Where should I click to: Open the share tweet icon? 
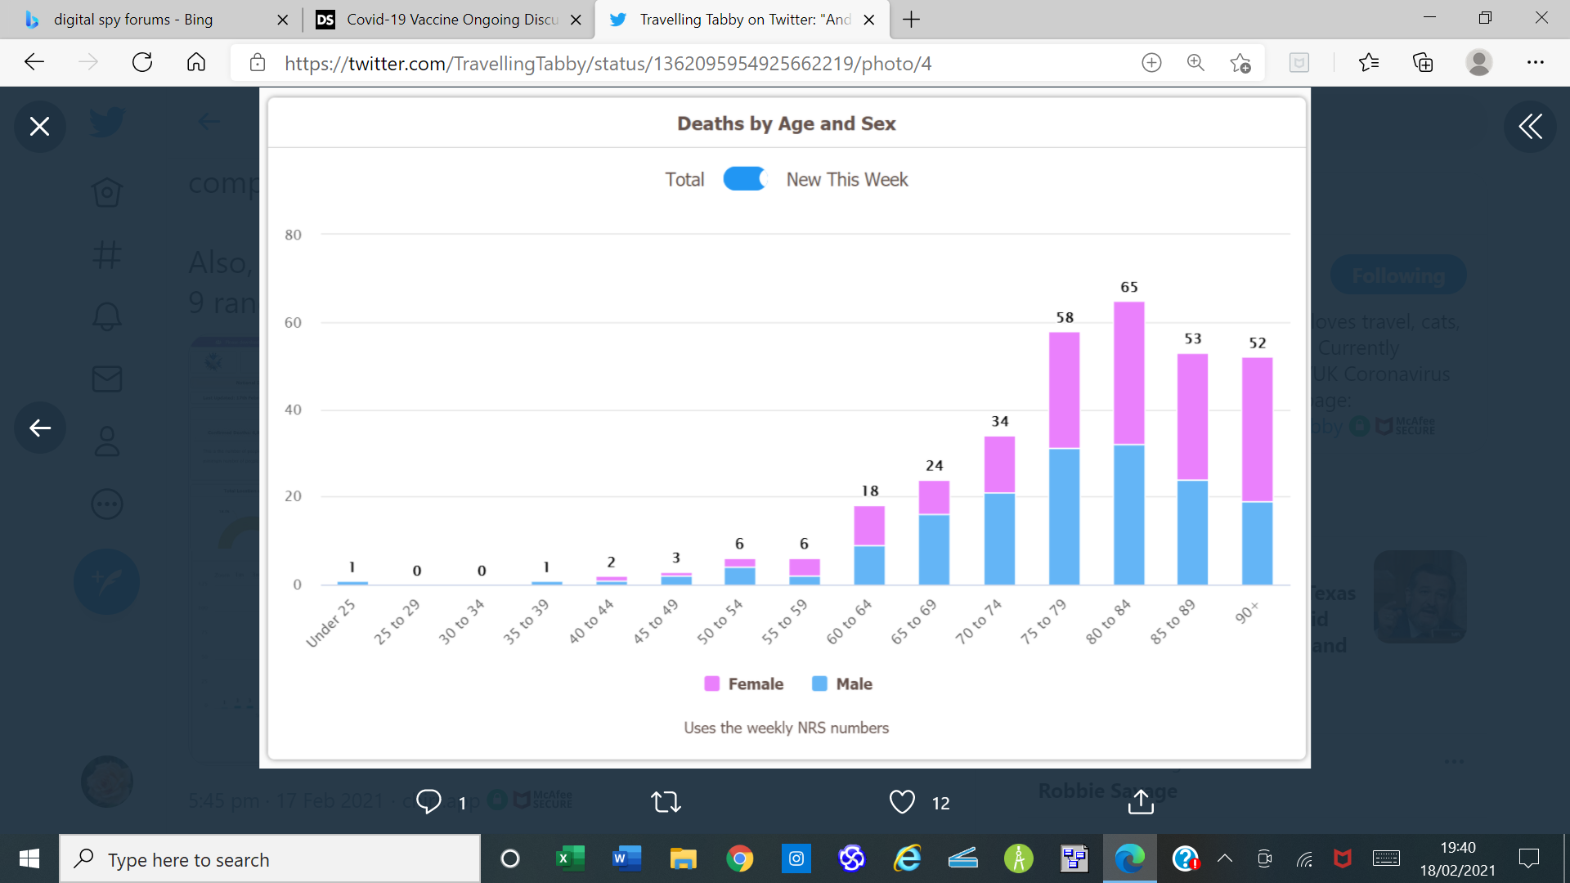tap(1141, 802)
